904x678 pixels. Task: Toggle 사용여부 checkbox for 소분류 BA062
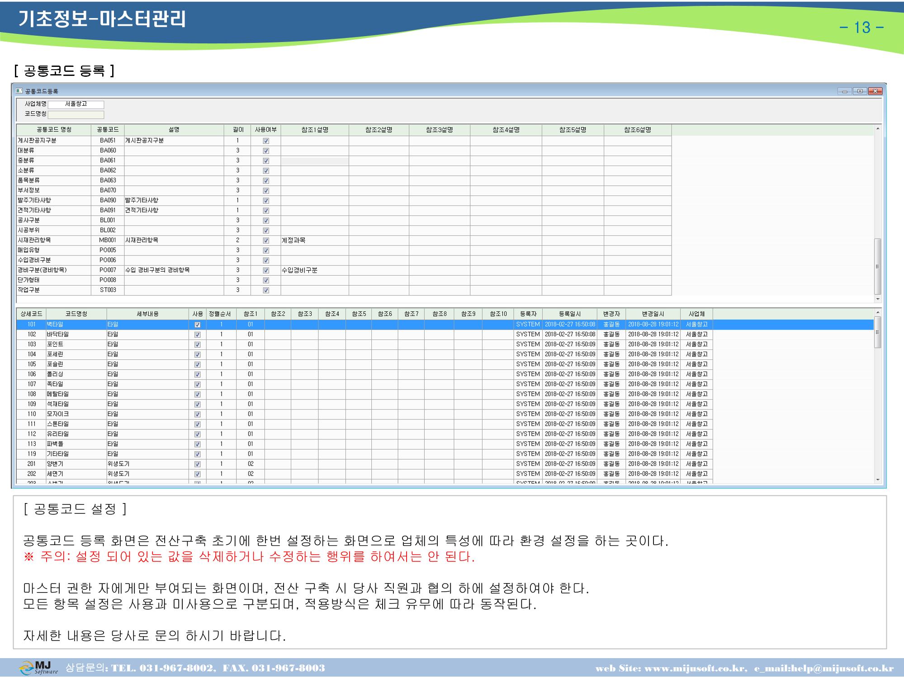[266, 171]
